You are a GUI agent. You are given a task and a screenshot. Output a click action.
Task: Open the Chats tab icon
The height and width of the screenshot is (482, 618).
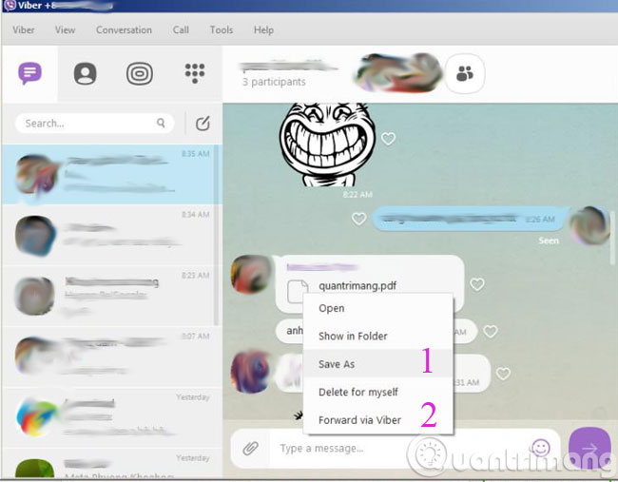point(30,73)
